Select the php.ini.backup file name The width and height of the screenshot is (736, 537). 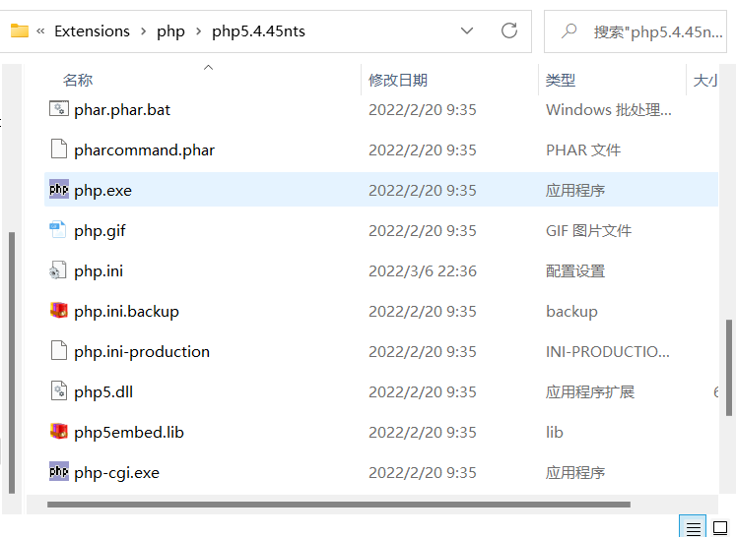(x=126, y=311)
